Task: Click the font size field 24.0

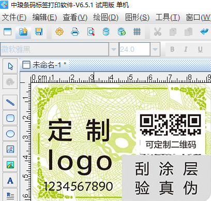Action: (x=134, y=49)
